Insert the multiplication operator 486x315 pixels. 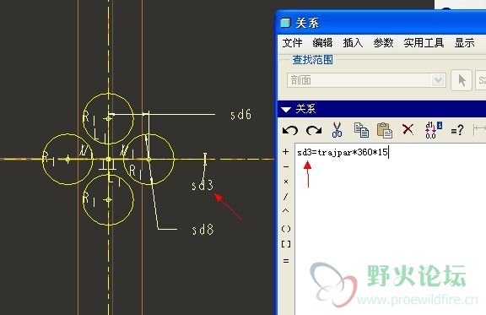[286, 182]
